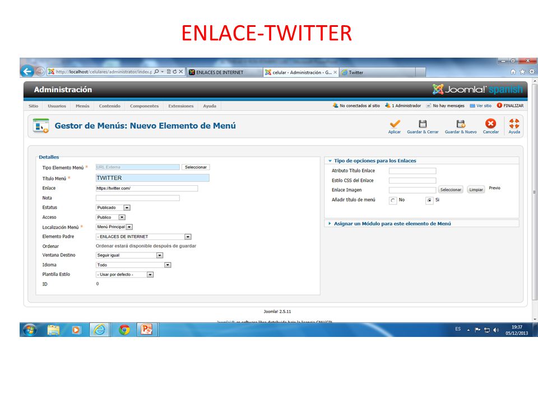This screenshot has width=538, height=403.
Task: Click the volume speaker tray icon
Action: (496, 330)
